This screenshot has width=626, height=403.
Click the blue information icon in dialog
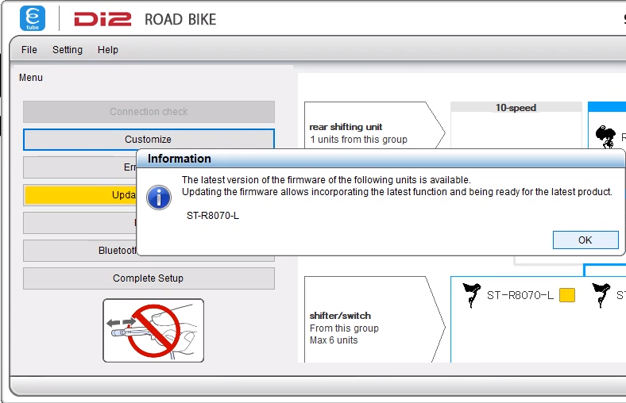tap(159, 198)
